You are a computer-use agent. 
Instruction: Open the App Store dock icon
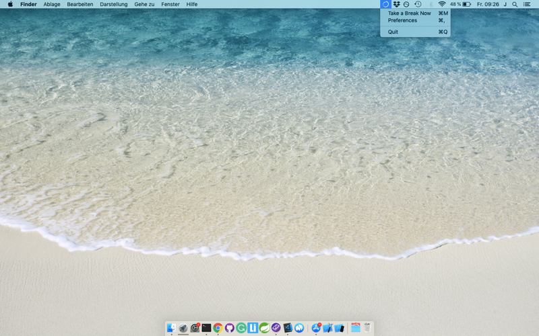coord(316,328)
